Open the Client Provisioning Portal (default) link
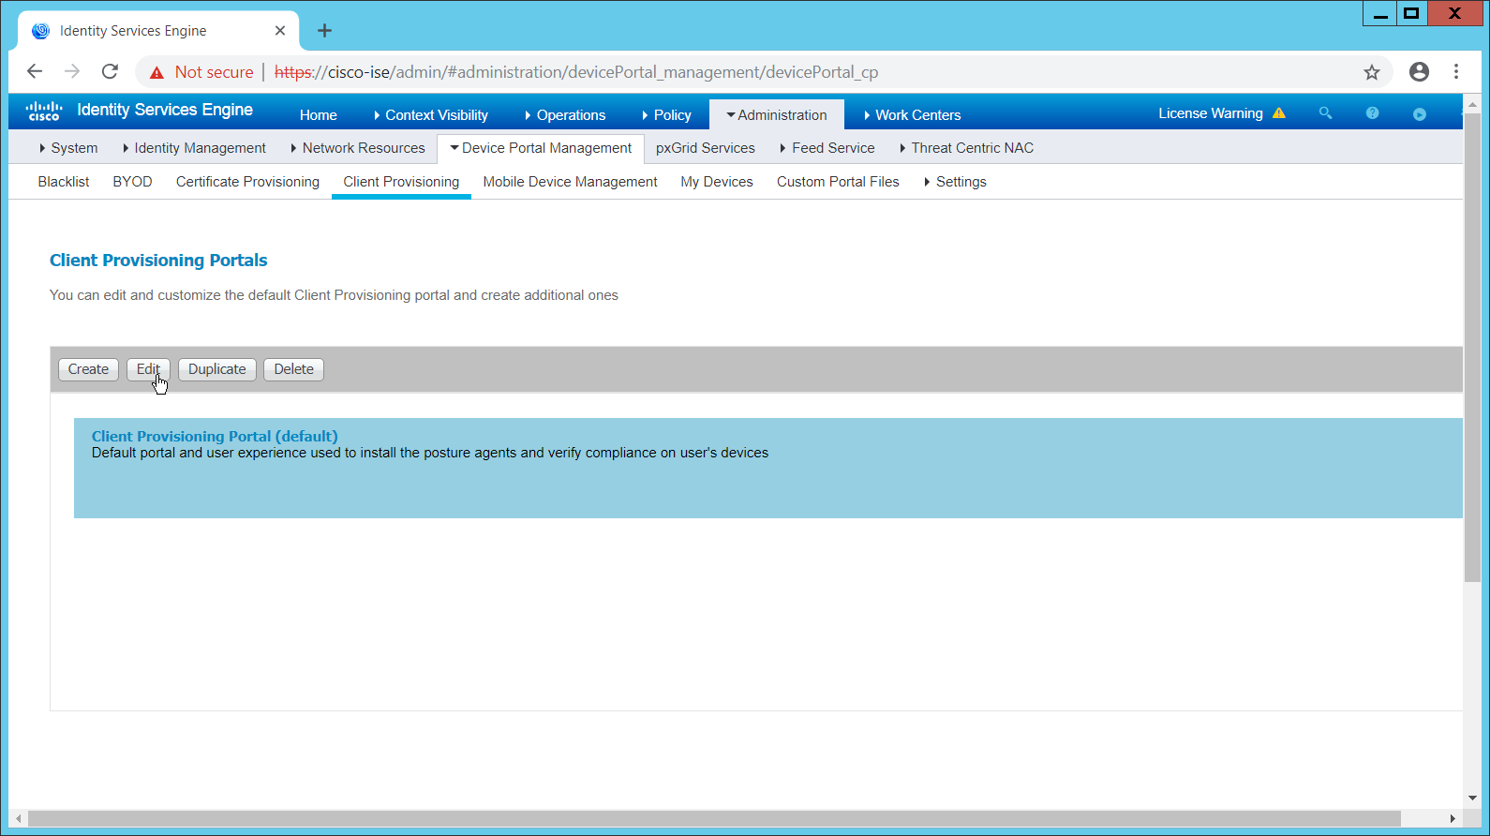The height and width of the screenshot is (836, 1490). tap(215, 436)
